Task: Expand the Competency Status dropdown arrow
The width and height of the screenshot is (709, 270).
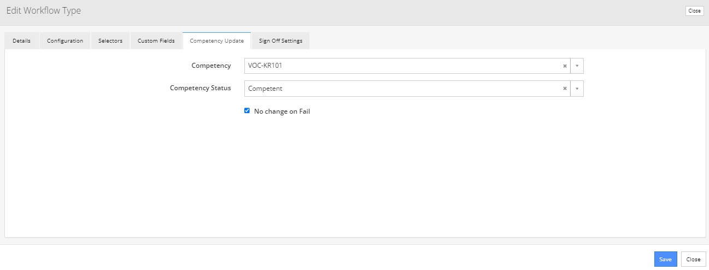Action: point(577,89)
